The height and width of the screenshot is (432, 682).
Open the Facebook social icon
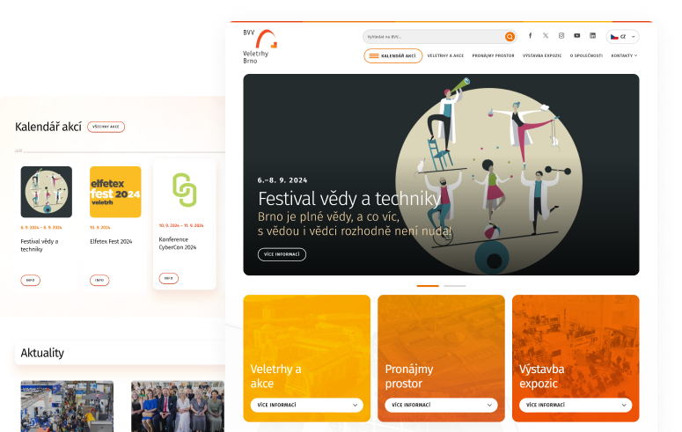(x=530, y=36)
